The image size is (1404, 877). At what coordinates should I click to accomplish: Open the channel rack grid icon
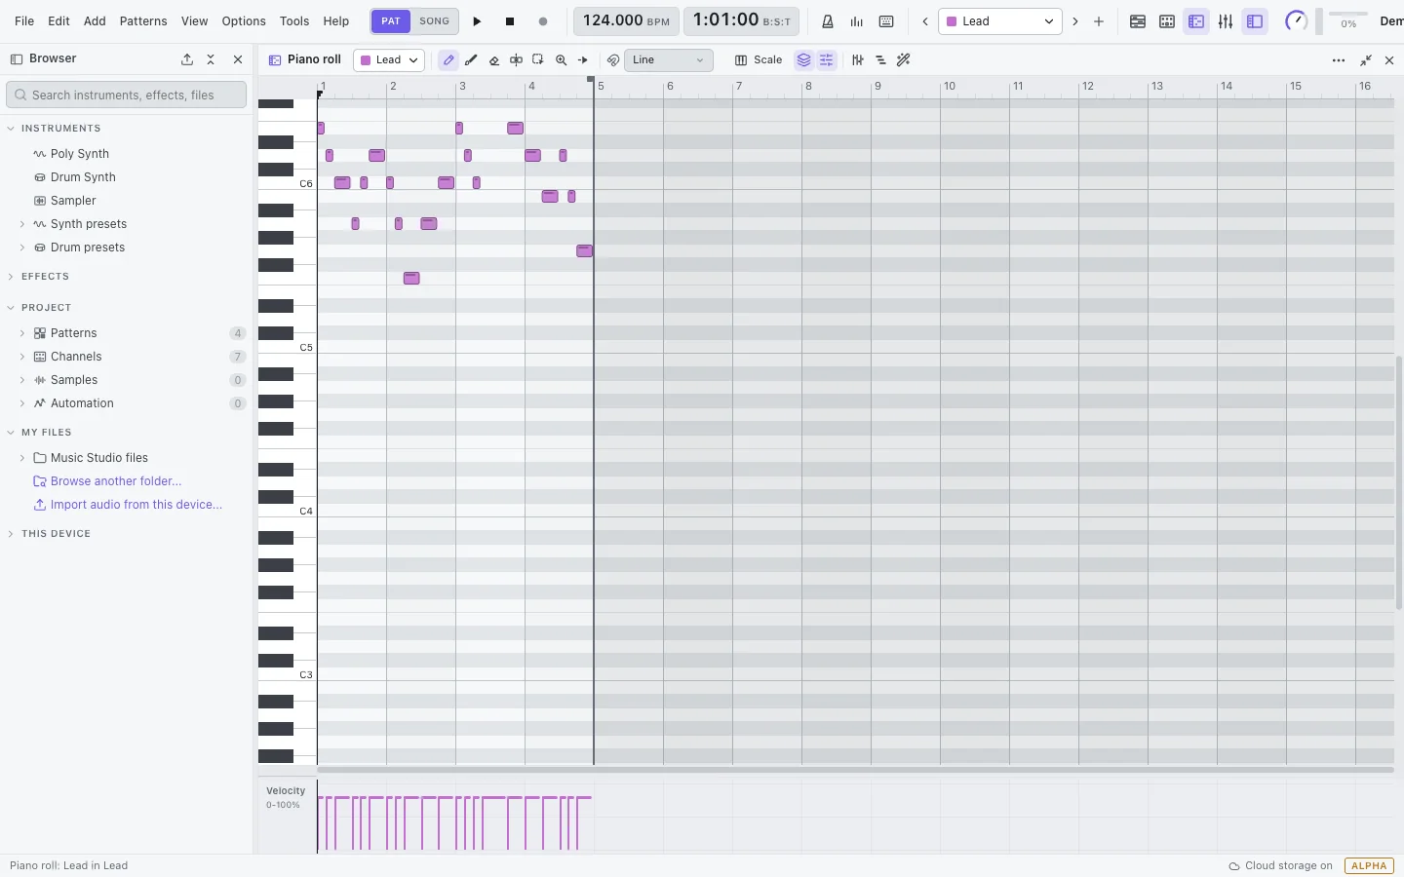coord(1167,21)
